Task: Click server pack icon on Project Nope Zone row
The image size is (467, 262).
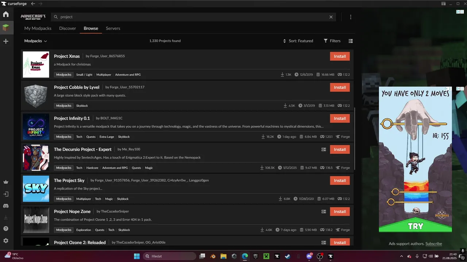Action: pyautogui.click(x=324, y=212)
